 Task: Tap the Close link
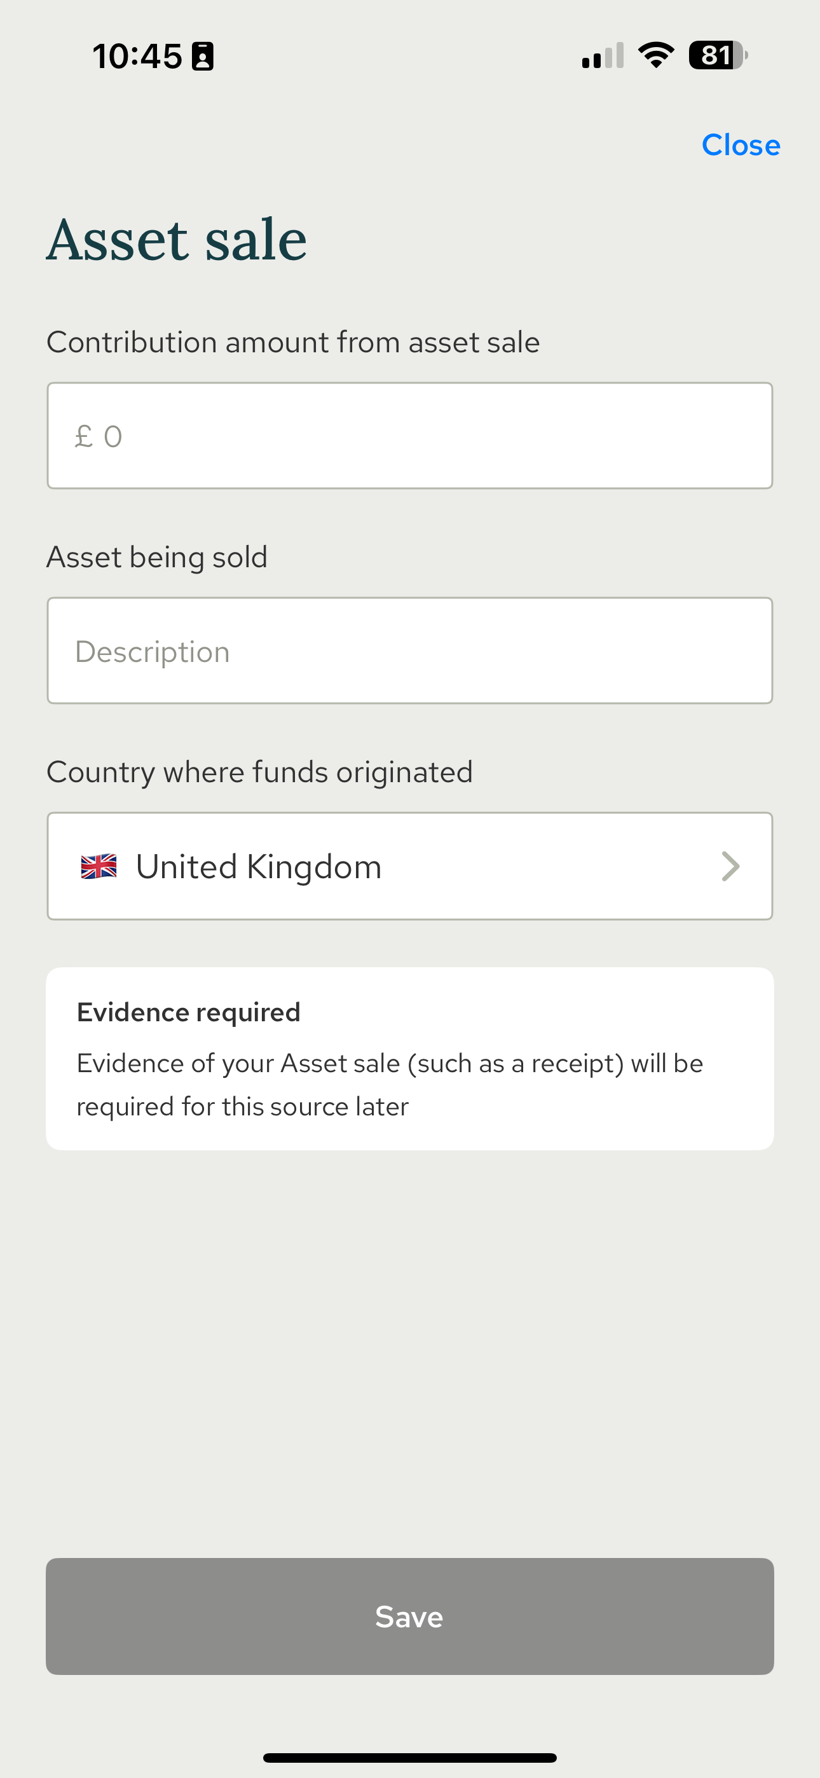tap(740, 145)
